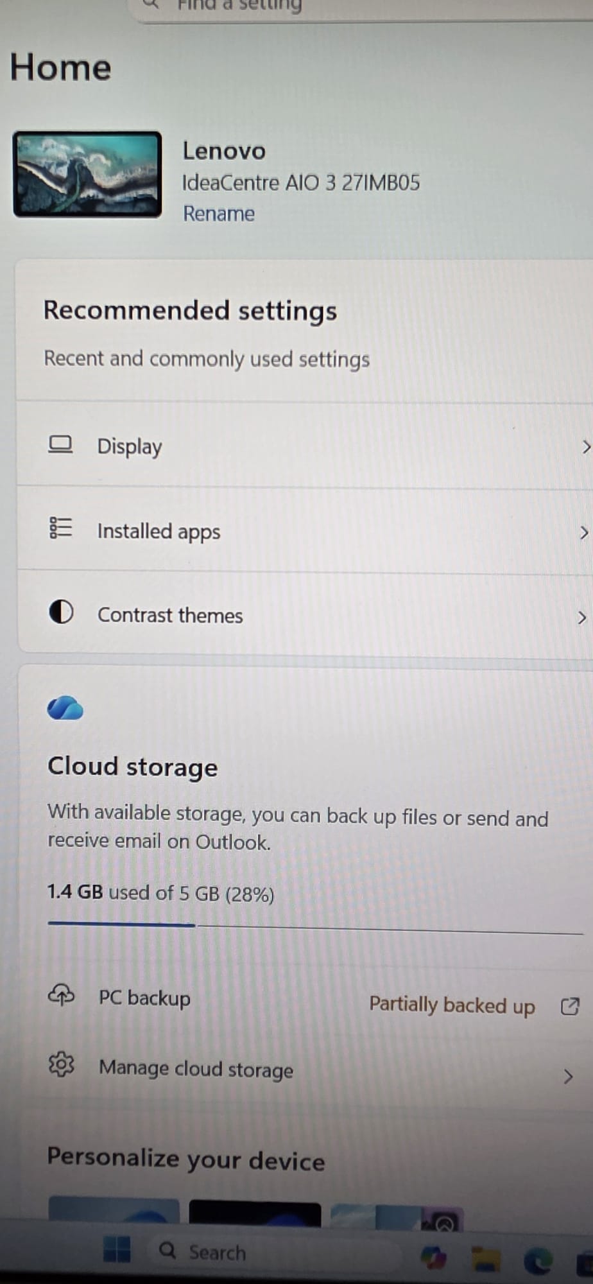Expand the Installed apps chevron
The height and width of the screenshot is (1284, 593).
[583, 532]
